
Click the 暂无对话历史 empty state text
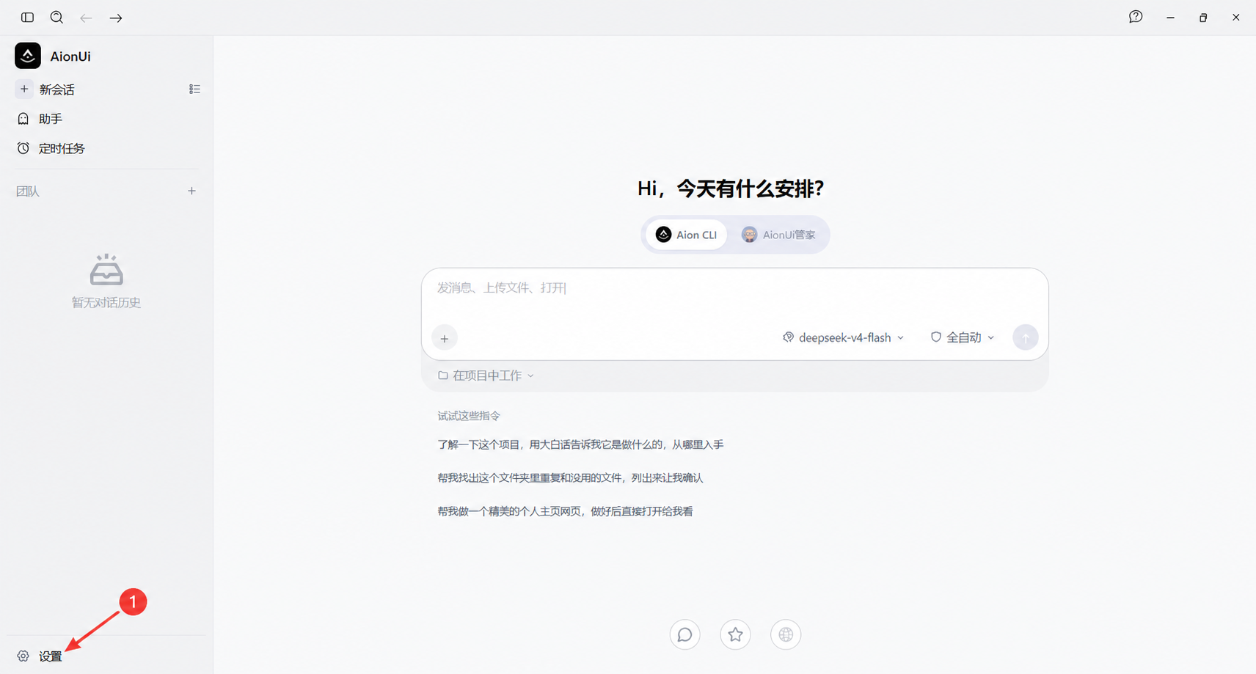(106, 303)
